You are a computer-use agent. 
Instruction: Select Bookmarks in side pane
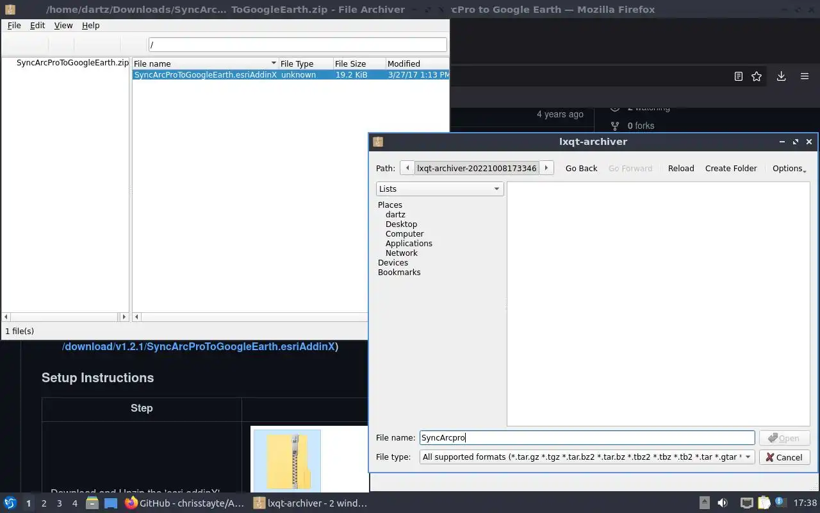click(x=399, y=272)
